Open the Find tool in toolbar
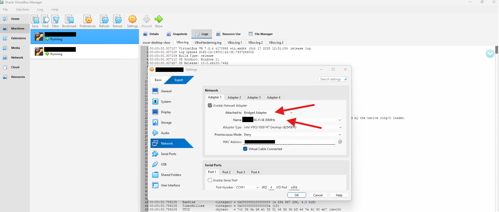 point(45,21)
